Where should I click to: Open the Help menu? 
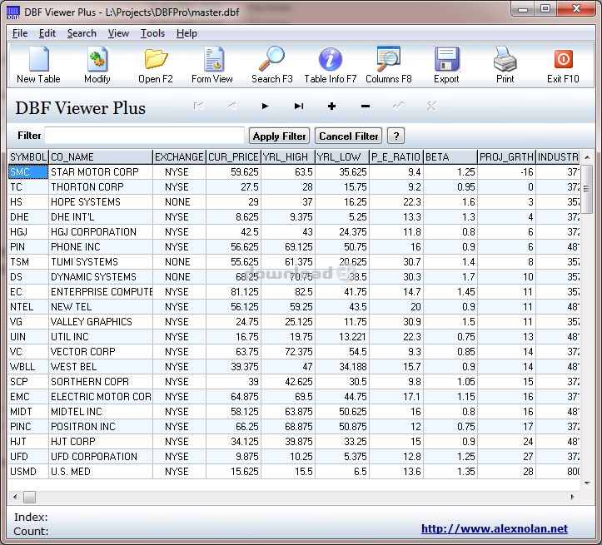pyautogui.click(x=187, y=33)
